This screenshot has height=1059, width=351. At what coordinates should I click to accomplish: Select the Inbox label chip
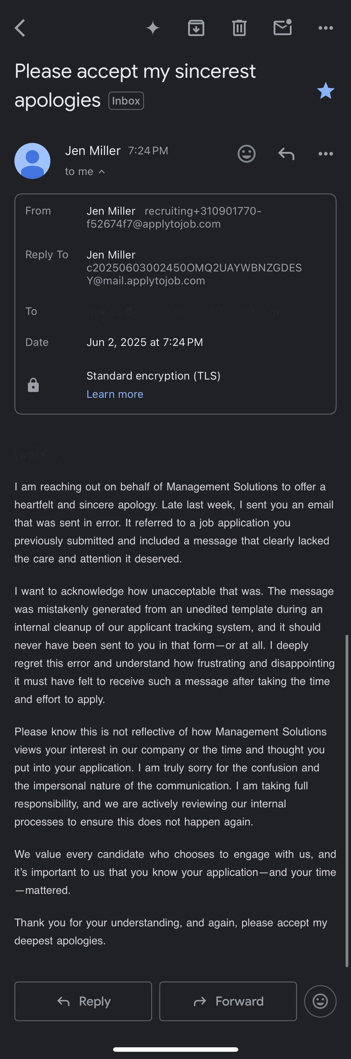126,100
